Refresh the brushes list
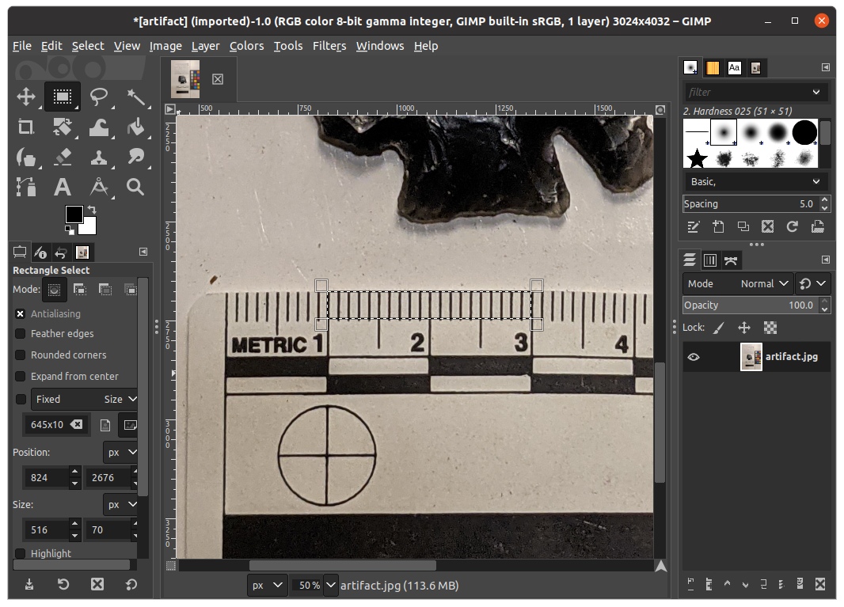Image resolution: width=844 pixels, height=607 pixels. (793, 226)
